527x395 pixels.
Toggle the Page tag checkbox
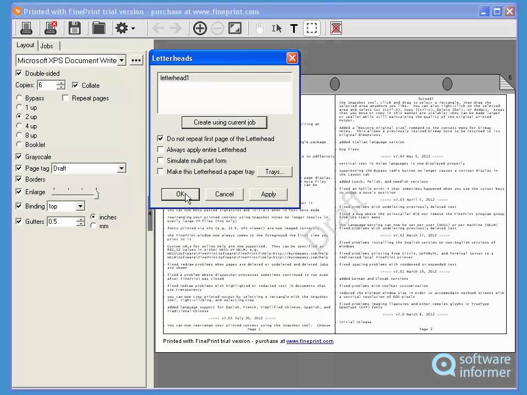point(19,168)
